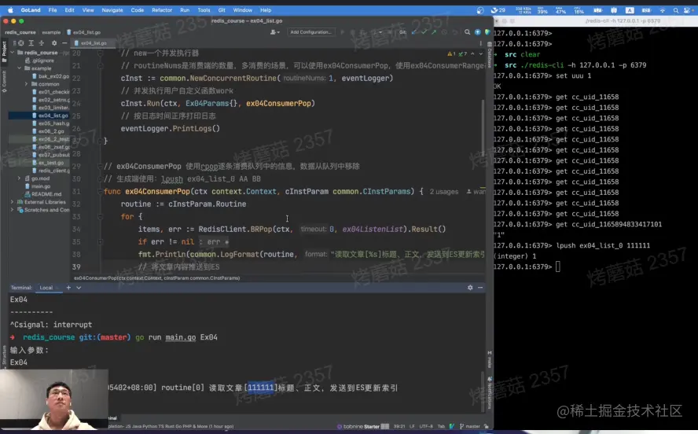Click line:column indicator in status bar
698x434 pixels.
click(399, 426)
